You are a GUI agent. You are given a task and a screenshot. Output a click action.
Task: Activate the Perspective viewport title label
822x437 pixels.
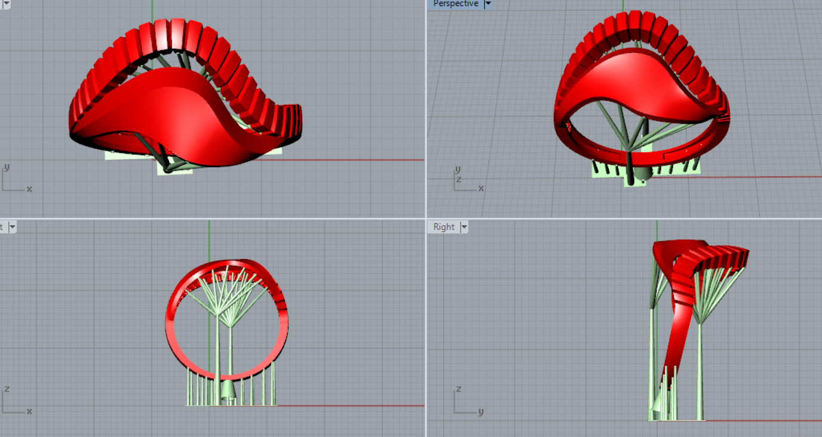(455, 4)
